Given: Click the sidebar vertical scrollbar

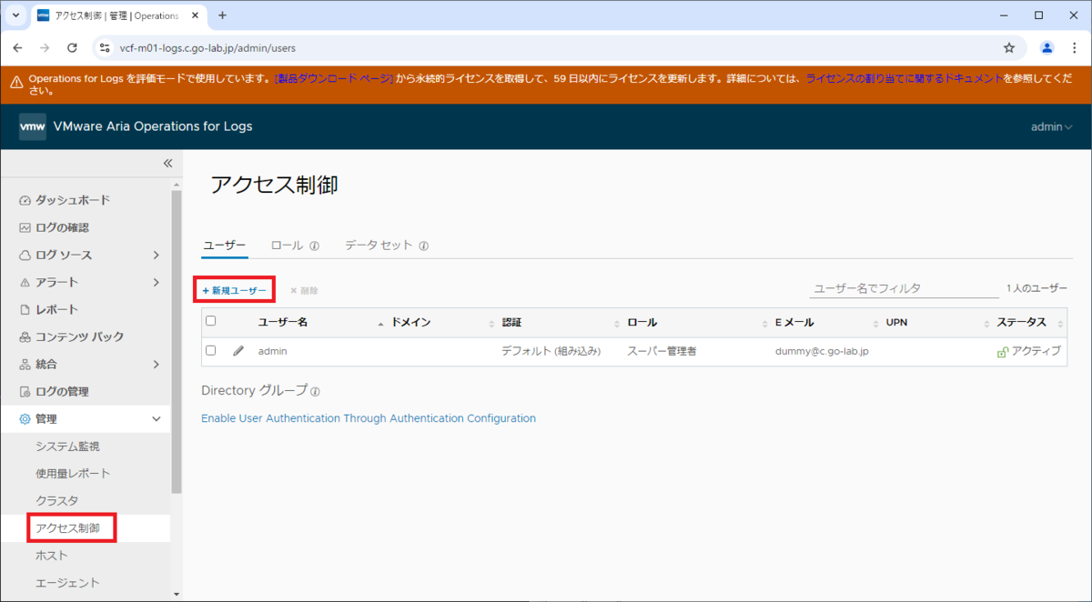Looking at the screenshot, I should pyautogui.click(x=177, y=341).
